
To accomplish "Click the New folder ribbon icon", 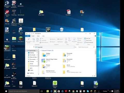I will pyautogui.click(x=66, y=40).
